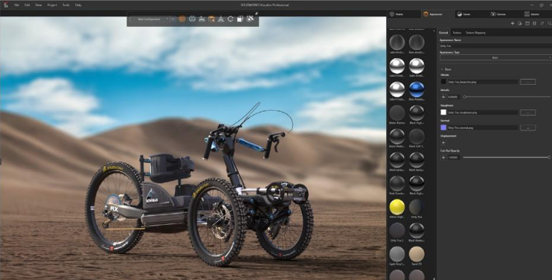Switch to the Cameras tab
Screen dimensions: 552x280
click(505, 14)
